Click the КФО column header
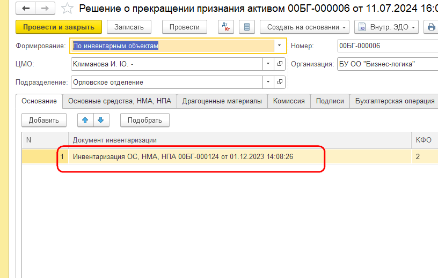The height and width of the screenshot is (278, 438). coord(425,140)
